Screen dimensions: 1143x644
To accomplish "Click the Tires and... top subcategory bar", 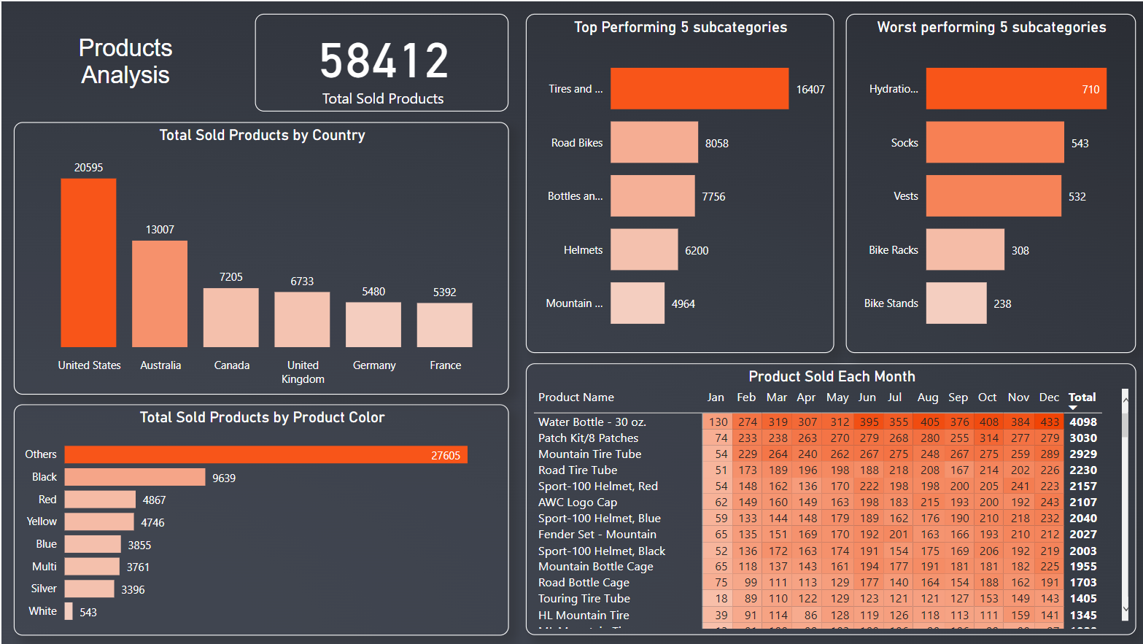I will coord(699,89).
